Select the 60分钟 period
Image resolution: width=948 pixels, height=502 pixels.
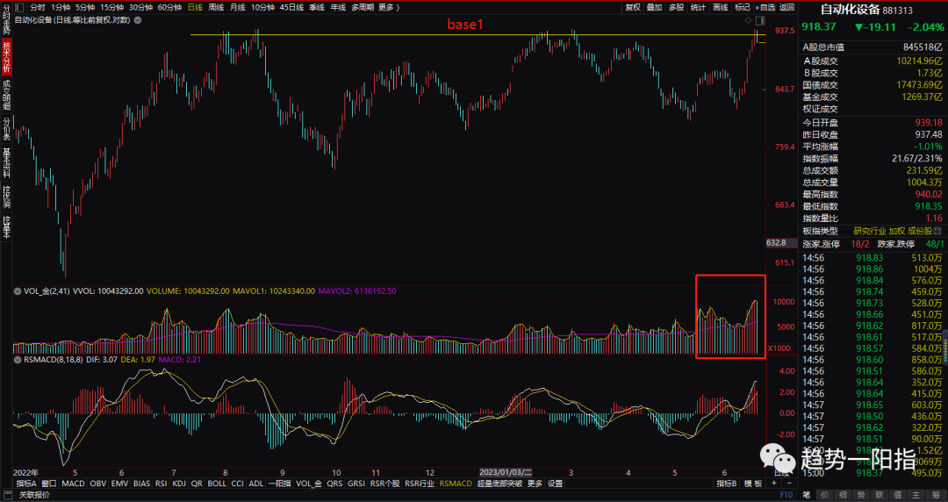coord(170,7)
